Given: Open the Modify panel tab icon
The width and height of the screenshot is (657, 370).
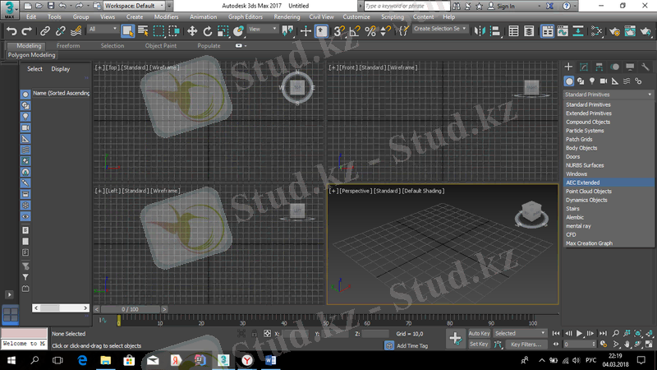Looking at the screenshot, I should tap(584, 67).
